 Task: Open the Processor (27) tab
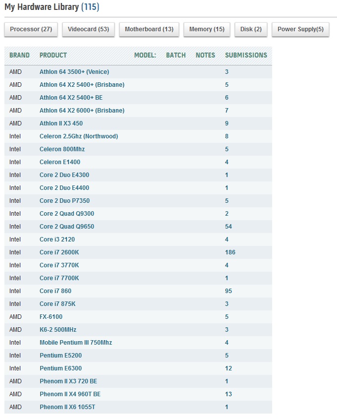click(31, 29)
